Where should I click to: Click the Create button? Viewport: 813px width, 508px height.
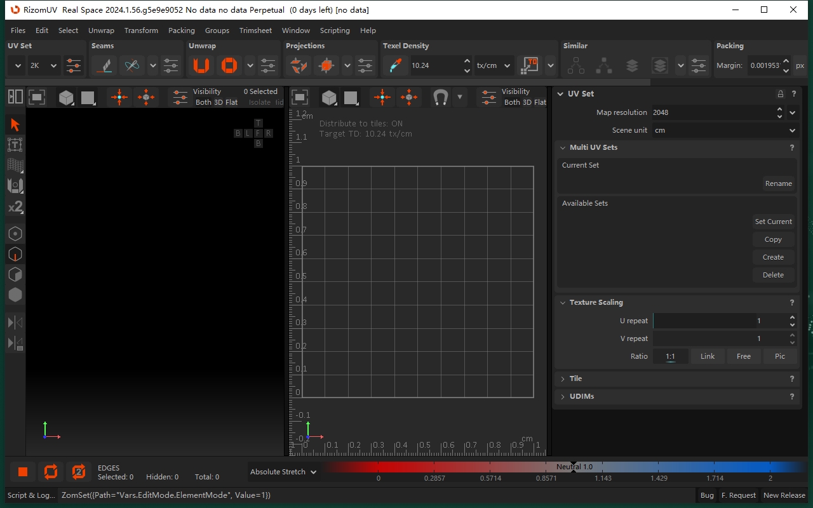click(x=774, y=257)
